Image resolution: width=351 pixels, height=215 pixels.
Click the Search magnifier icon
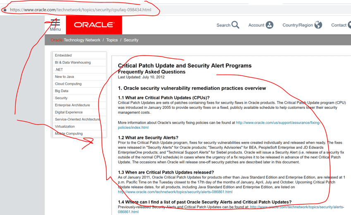tap(235, 25)
